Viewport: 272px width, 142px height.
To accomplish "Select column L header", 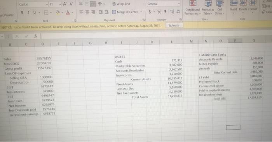I will (171, 42).
